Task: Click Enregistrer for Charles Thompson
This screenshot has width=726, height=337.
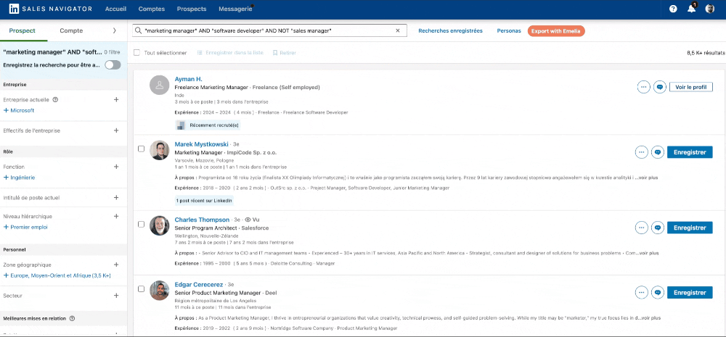Action: pos(690,228)
